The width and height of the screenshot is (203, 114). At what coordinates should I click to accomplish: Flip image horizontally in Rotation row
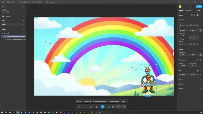194,44
